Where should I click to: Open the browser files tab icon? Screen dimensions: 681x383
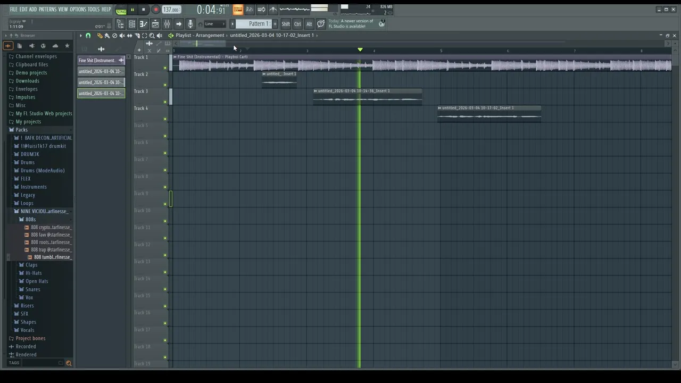(x=20, y=46)
